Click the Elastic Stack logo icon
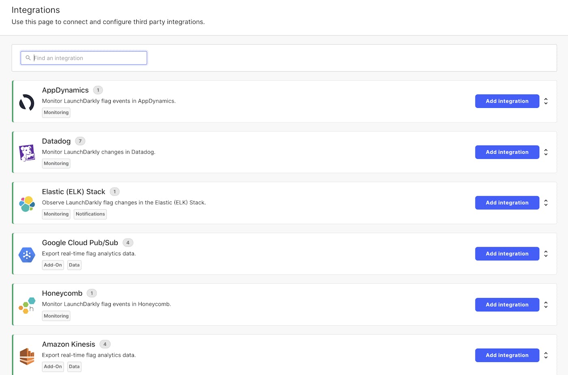This screenshot has height=375, width=568. 27,204
